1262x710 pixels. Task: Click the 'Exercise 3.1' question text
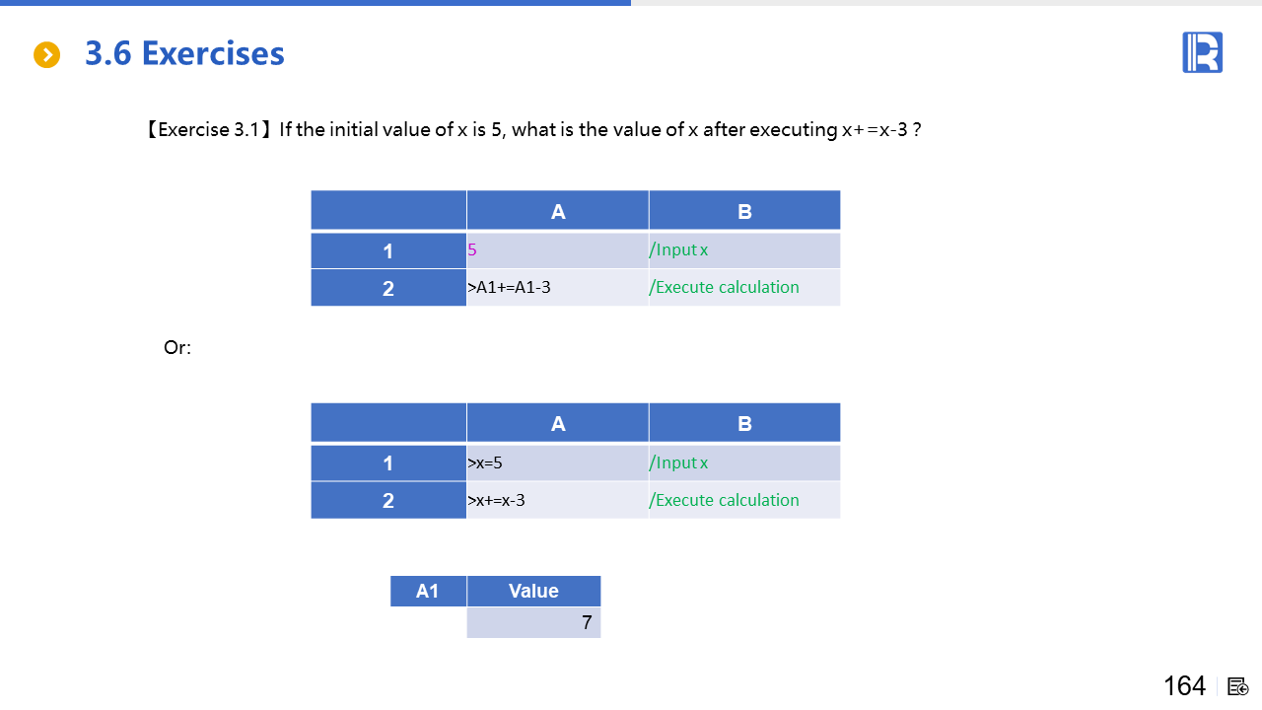point(532,130)
